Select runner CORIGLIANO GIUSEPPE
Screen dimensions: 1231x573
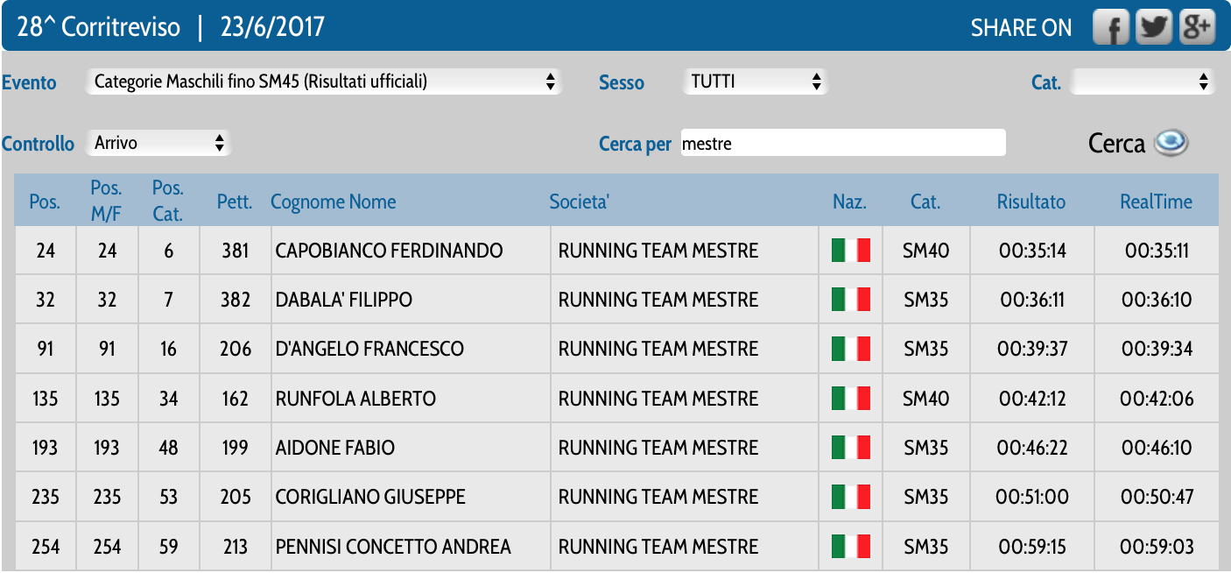(x=370, y=497)
